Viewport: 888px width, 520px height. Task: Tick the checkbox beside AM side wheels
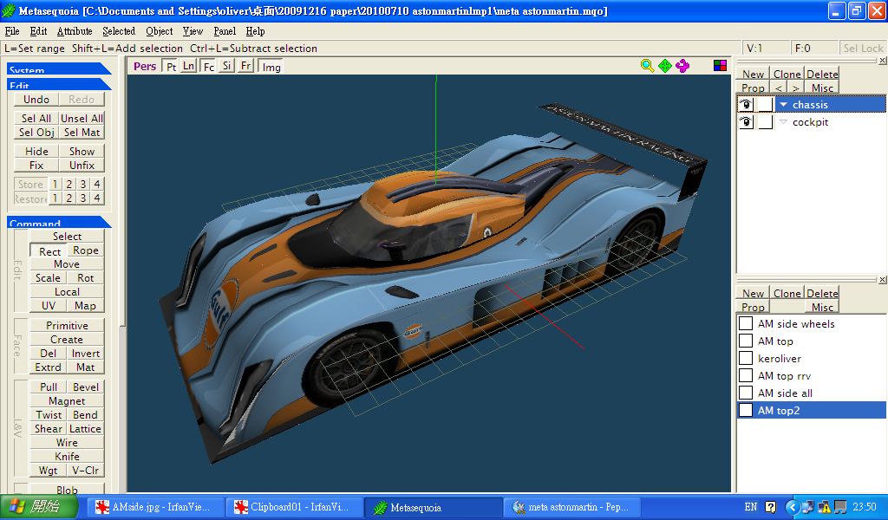(x=746, y=323)
